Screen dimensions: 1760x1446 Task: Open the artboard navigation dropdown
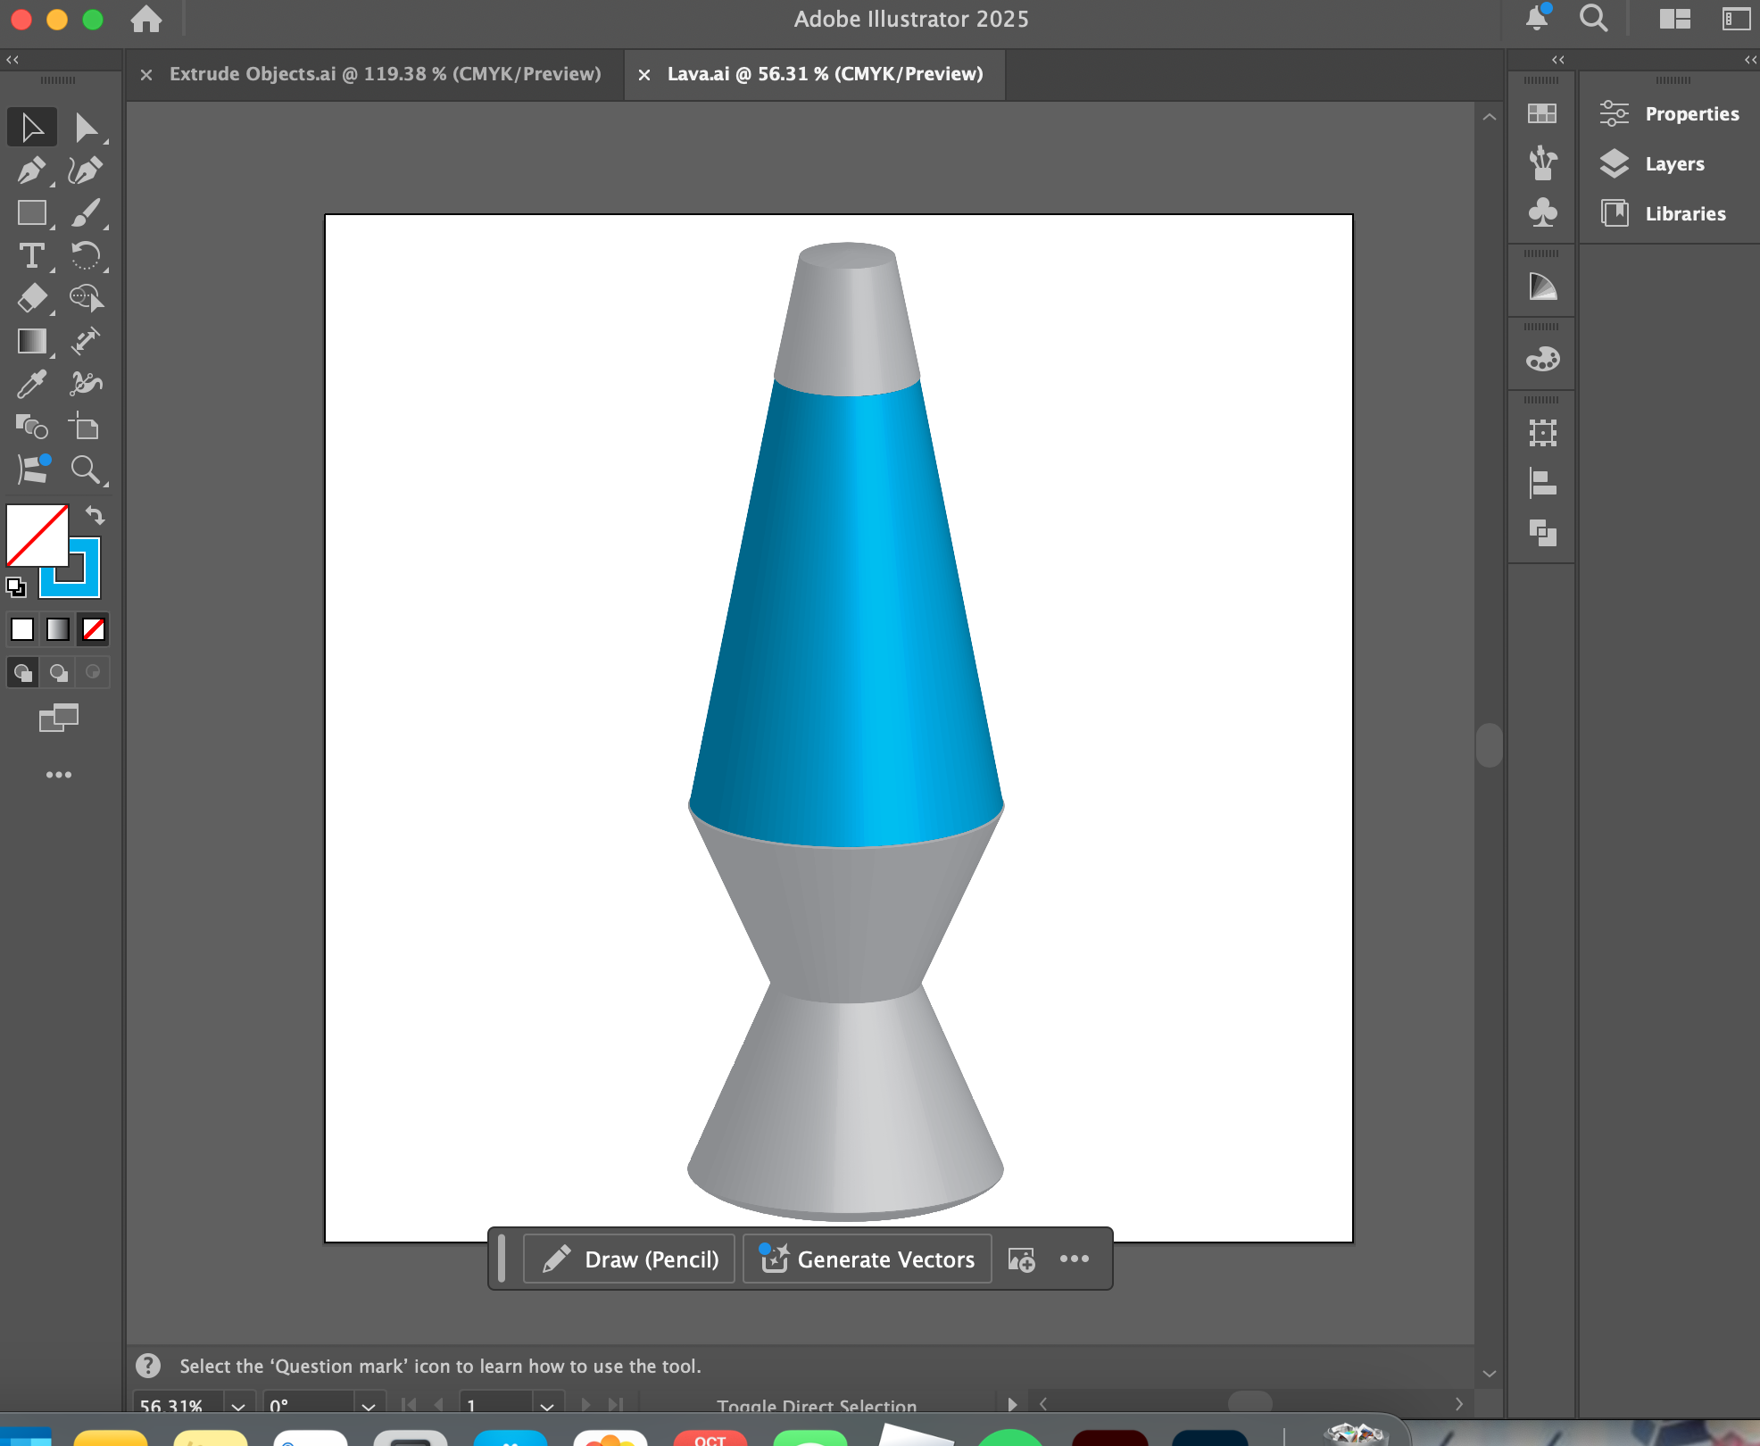point(546,1404)
